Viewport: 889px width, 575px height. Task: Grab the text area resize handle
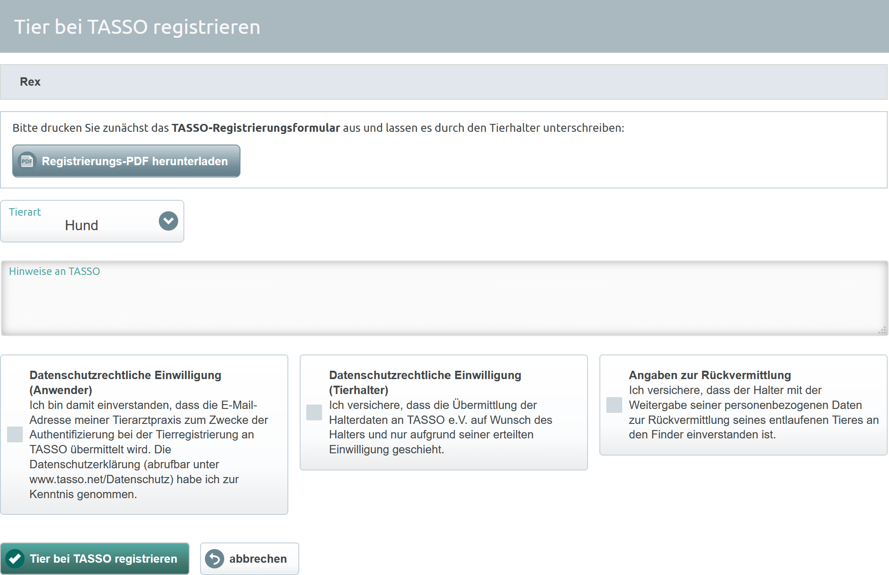pos(882,330)
